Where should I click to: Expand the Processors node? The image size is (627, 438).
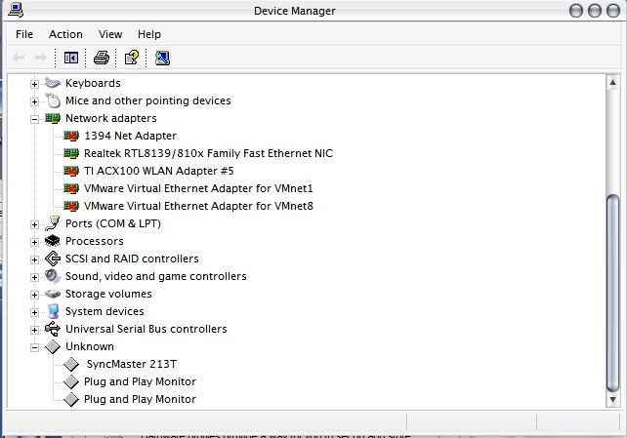tap(34, 242)
